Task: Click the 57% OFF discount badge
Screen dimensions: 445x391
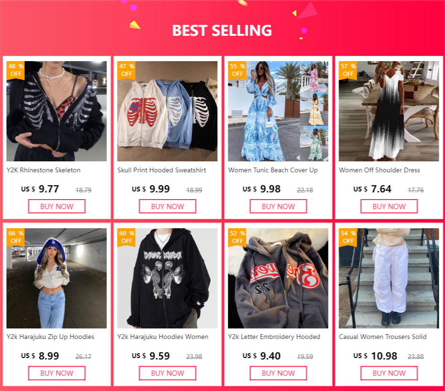Action: (348, 70)
